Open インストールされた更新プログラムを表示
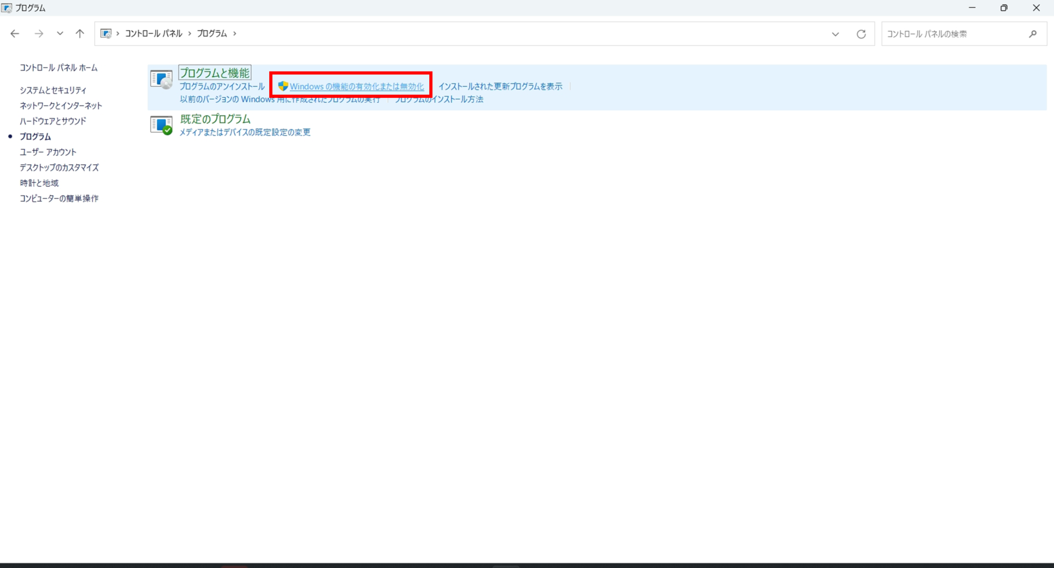Image resolution: width=1054 pixels, height=568 pixels. (501, 86)
